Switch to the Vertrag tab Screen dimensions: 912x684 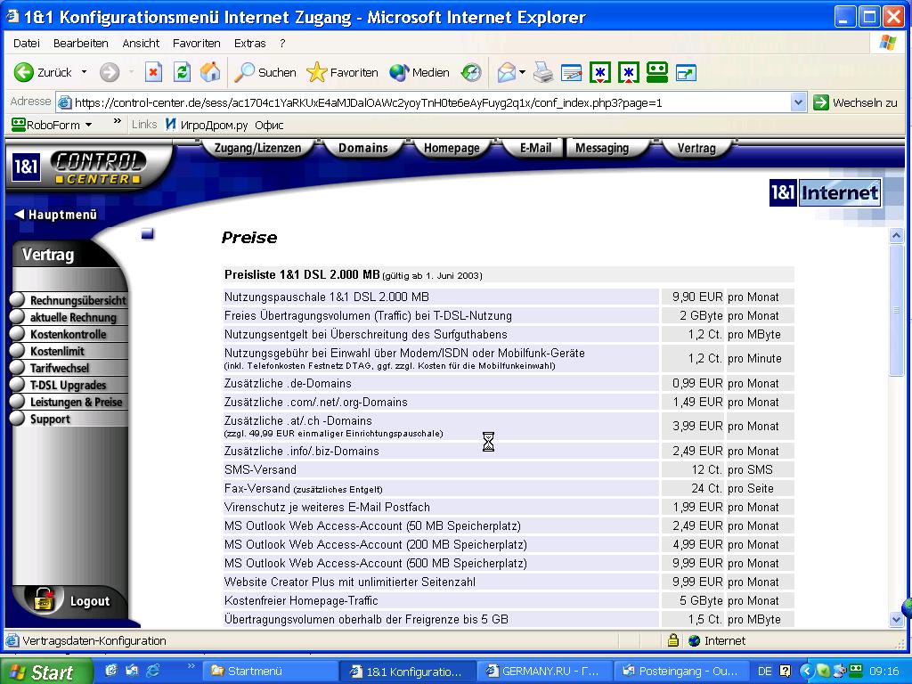696,149
